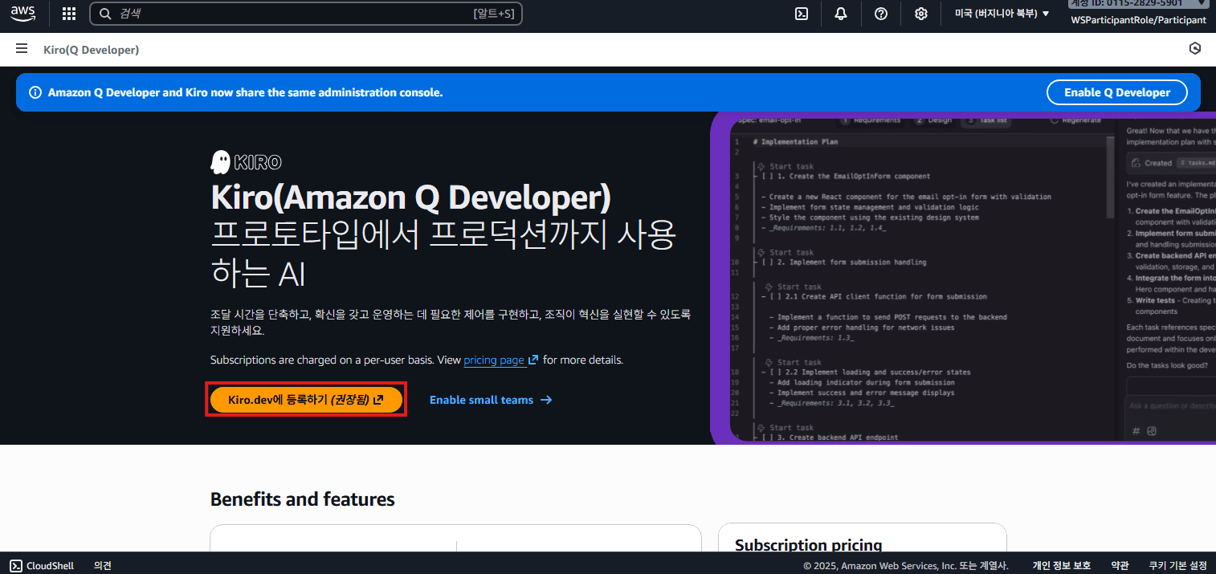The height and width of the screenshot is (574, 1216).
Task: Open the AWS services grid menu
Action: coord(69,14)
